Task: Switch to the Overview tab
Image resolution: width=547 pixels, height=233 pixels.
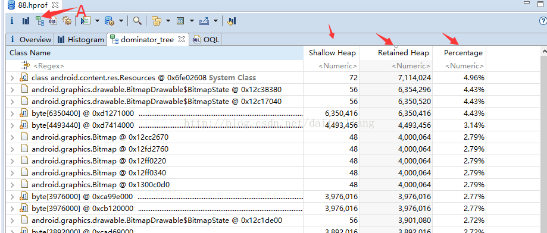Action: (30, 40)
